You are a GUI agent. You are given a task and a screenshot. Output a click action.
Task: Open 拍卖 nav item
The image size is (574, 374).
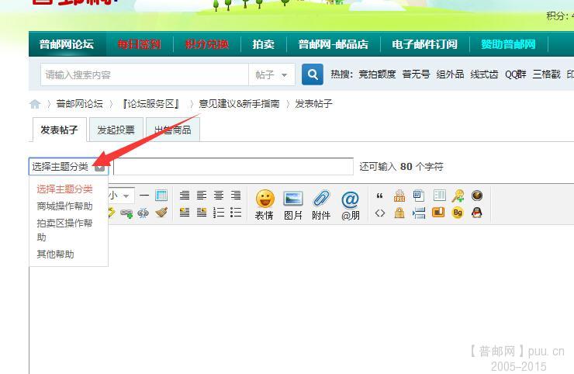263,44
